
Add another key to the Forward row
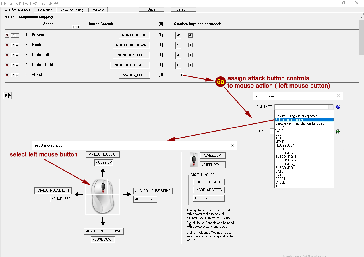191,36
